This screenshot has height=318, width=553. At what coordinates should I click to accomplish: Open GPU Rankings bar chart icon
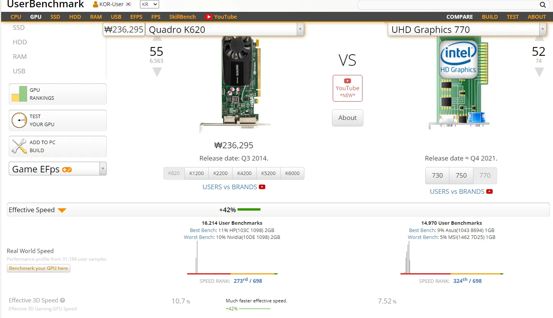pyautogui.click(x=19, y=94)
